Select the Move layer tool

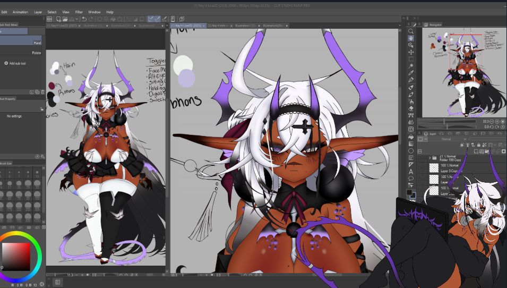click(411, 52)
